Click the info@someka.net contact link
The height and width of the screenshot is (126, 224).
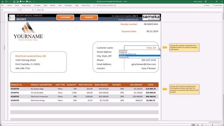click(128, 20)
